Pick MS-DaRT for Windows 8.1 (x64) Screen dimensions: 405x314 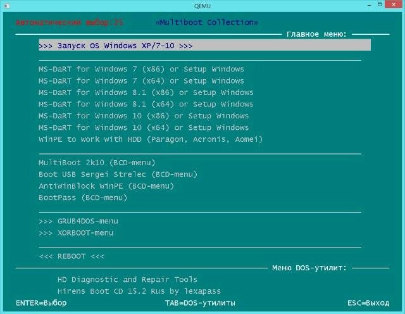pyautogui.click(x=146, y=104)
